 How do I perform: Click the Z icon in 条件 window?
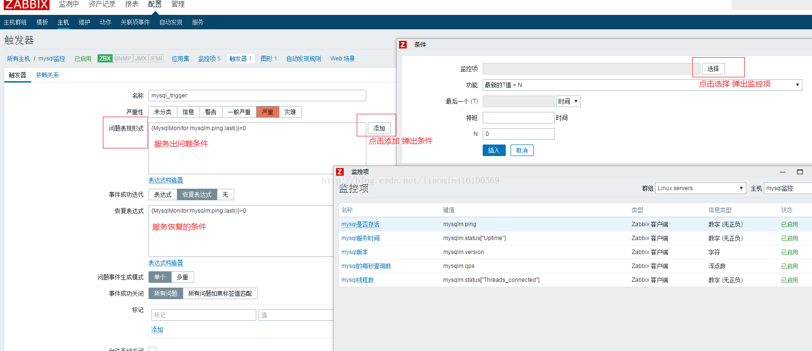coord(403,45)
